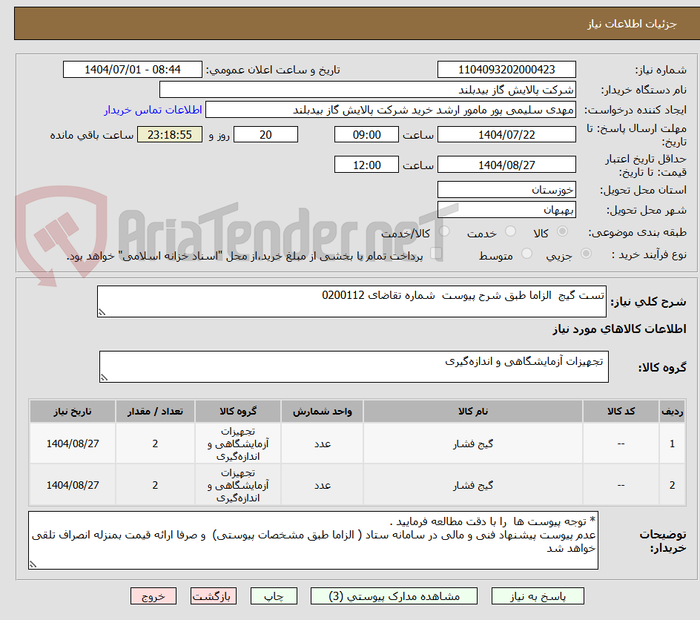Viewport: 700px width, 620px height.
Task: Select the خدمت radio button
Action: pos(510,231)
